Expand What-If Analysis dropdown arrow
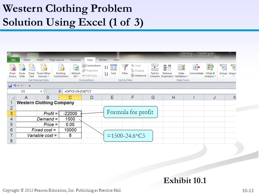The width and height of the screenshot is (259, 194). tap(215, 76)
